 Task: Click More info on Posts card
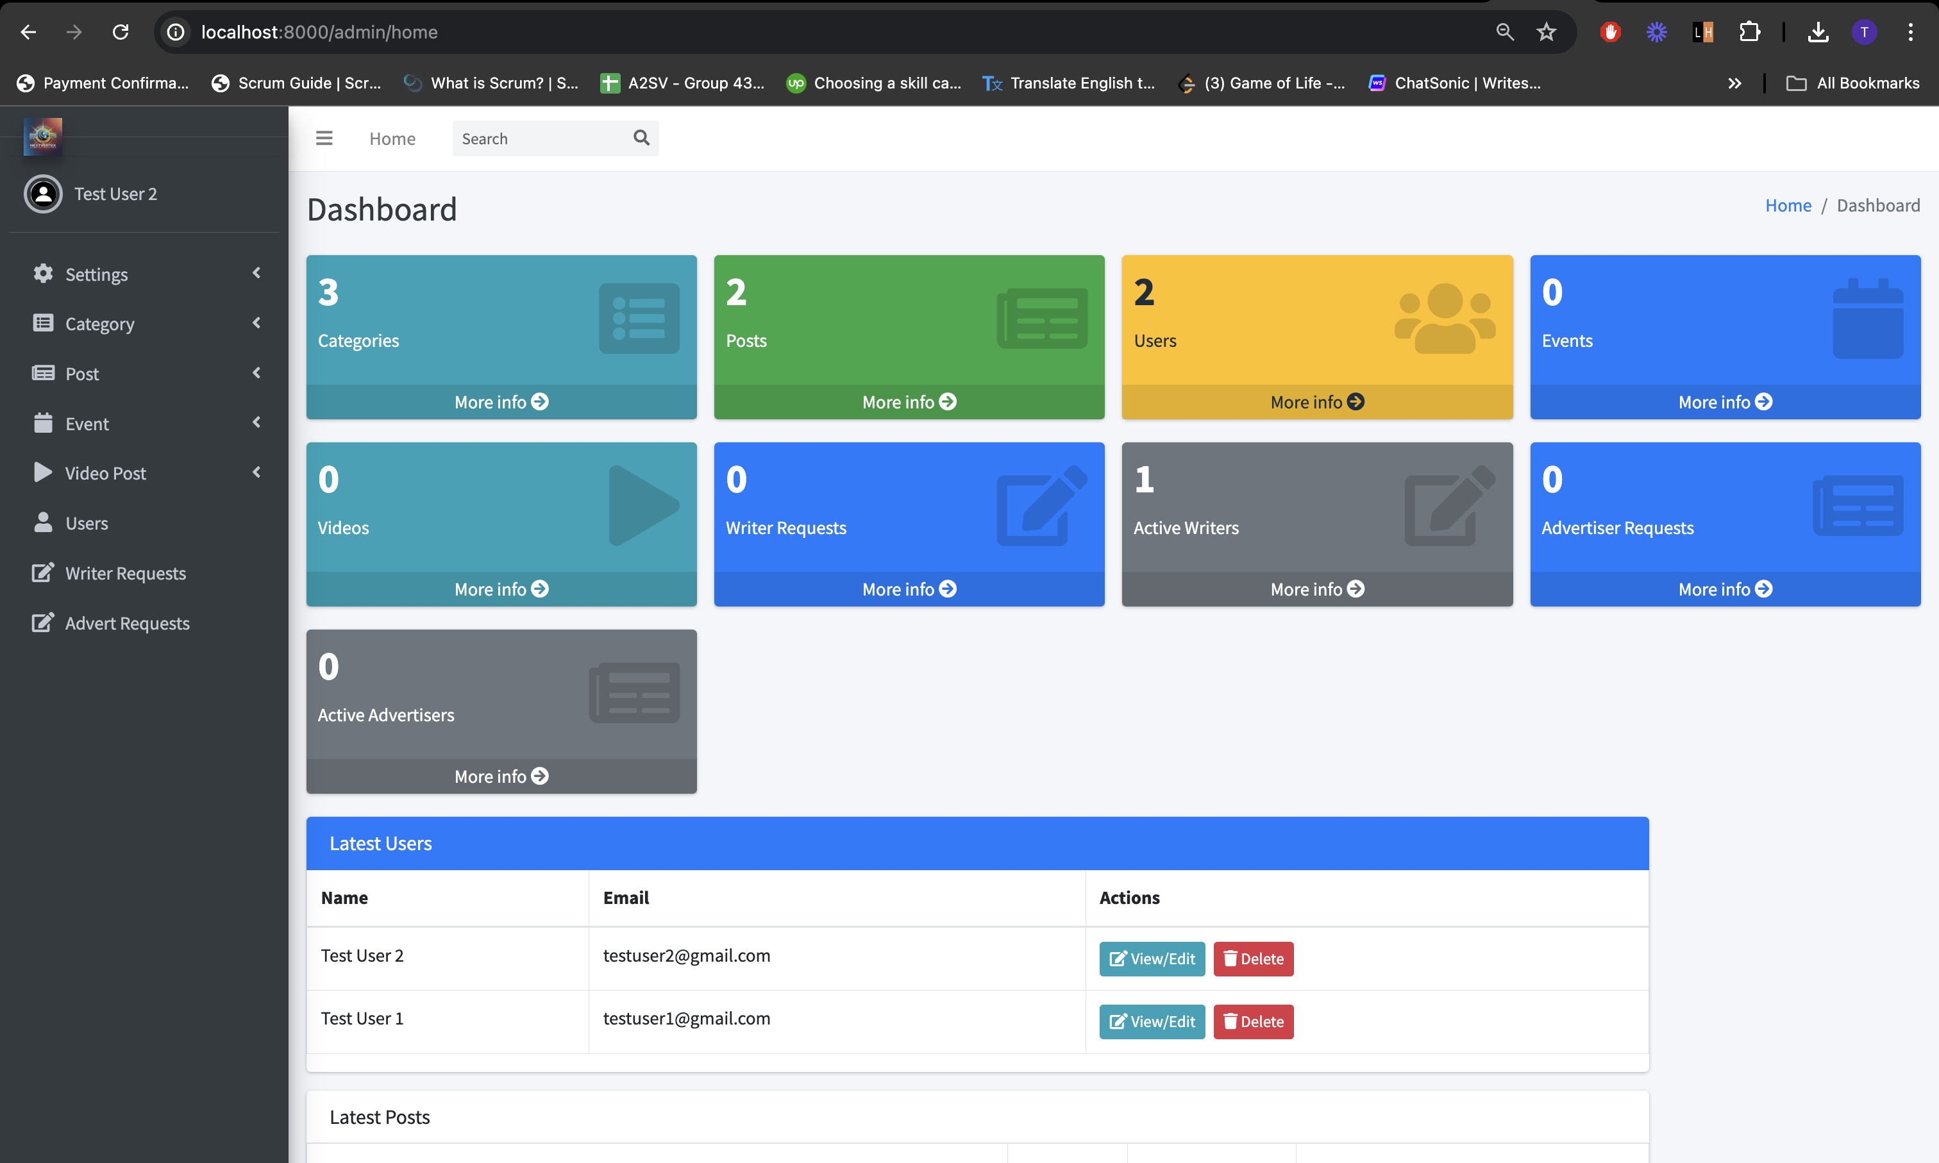[909, 402]
